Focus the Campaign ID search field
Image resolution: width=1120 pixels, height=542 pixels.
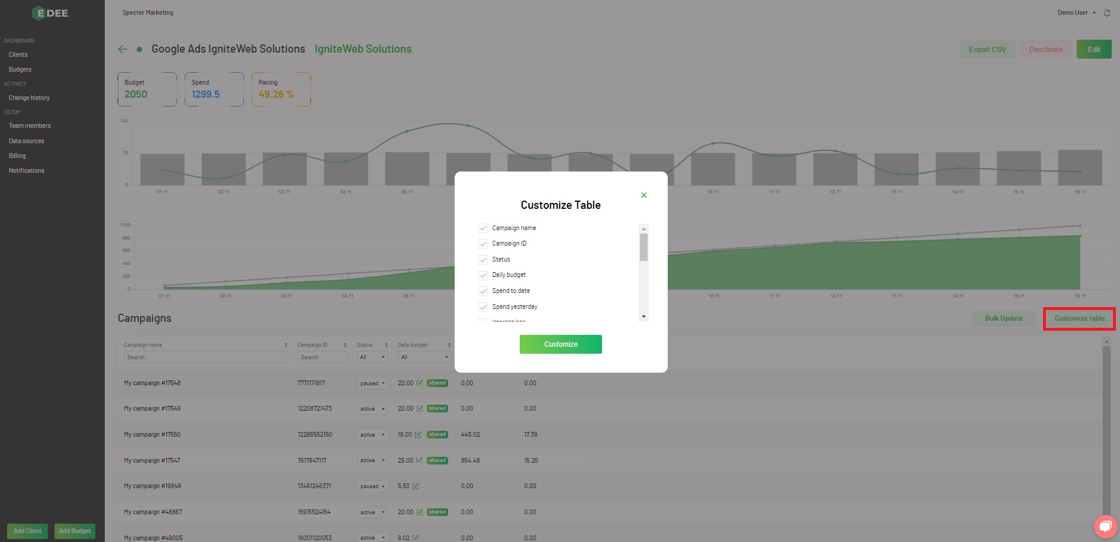pyautogui.click(x=322, y=357)
